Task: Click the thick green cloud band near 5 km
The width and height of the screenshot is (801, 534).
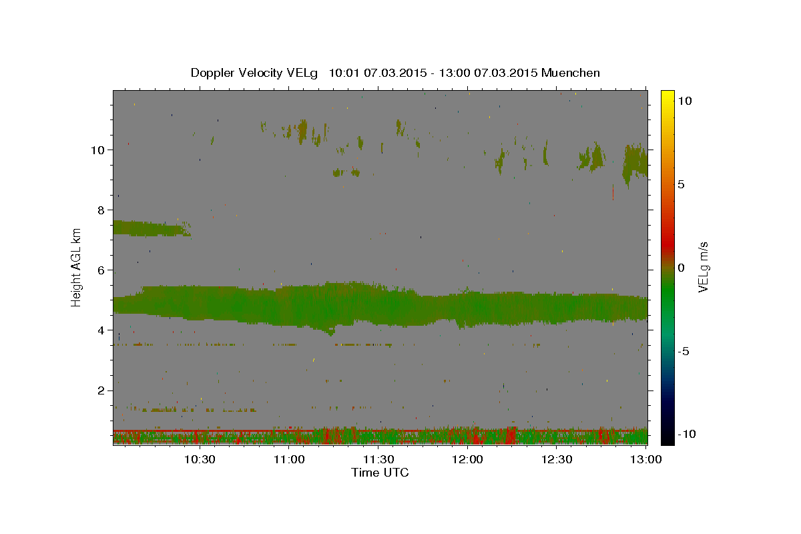Action: tap(380, 306)
